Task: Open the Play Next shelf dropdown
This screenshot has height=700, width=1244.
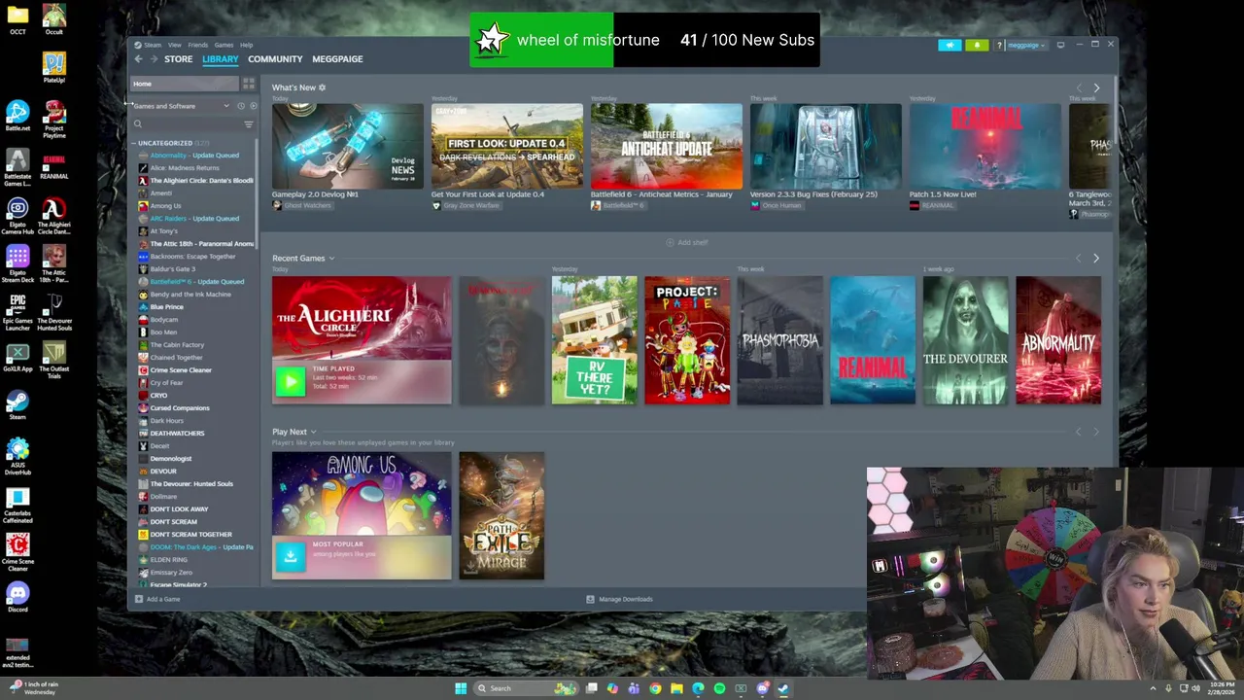Action: tap(313, 432)
